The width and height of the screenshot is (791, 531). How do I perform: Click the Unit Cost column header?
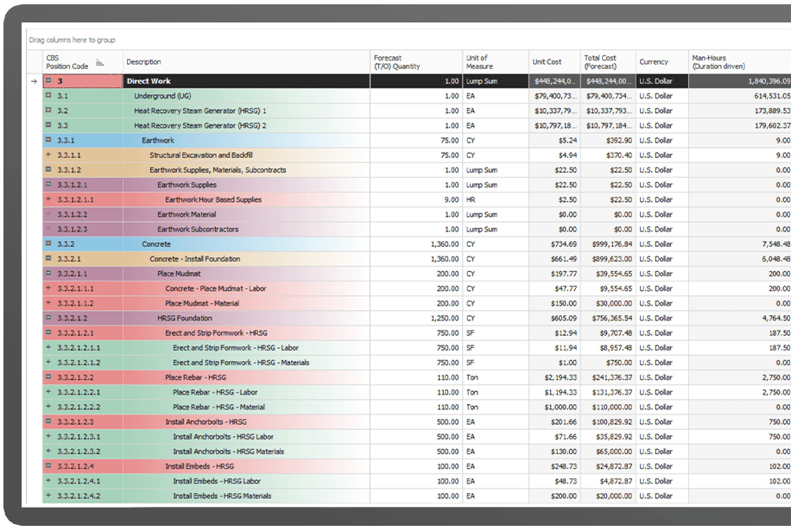(547, 62)
